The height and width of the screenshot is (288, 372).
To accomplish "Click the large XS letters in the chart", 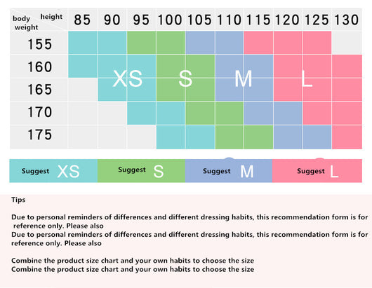I will click(128, 78).
